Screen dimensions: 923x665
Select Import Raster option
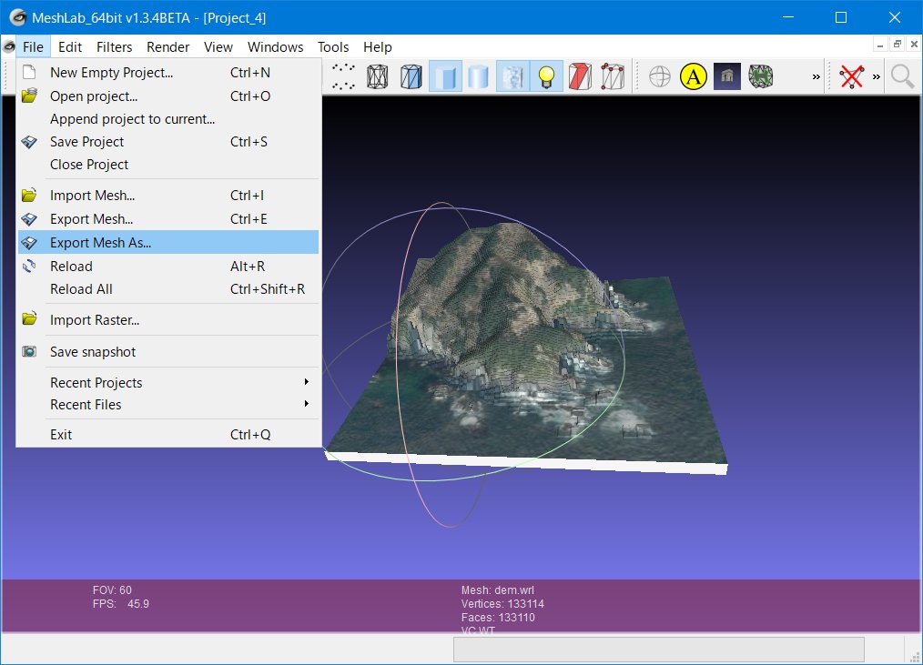168,320
